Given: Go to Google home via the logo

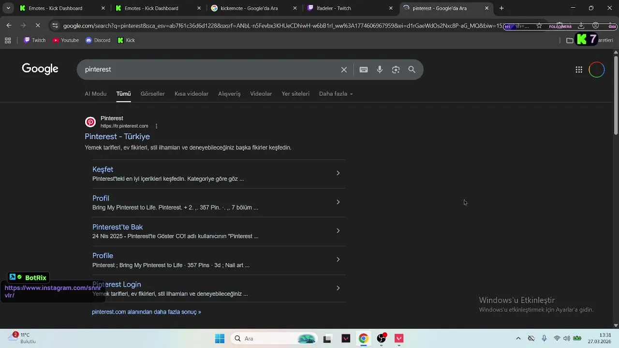Looking at the screenshot, I should (x=40, y=69).
